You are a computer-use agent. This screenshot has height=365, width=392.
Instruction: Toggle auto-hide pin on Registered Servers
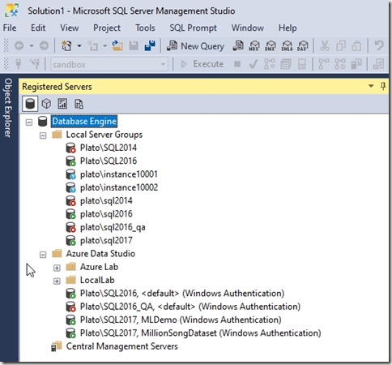[383, 86]
